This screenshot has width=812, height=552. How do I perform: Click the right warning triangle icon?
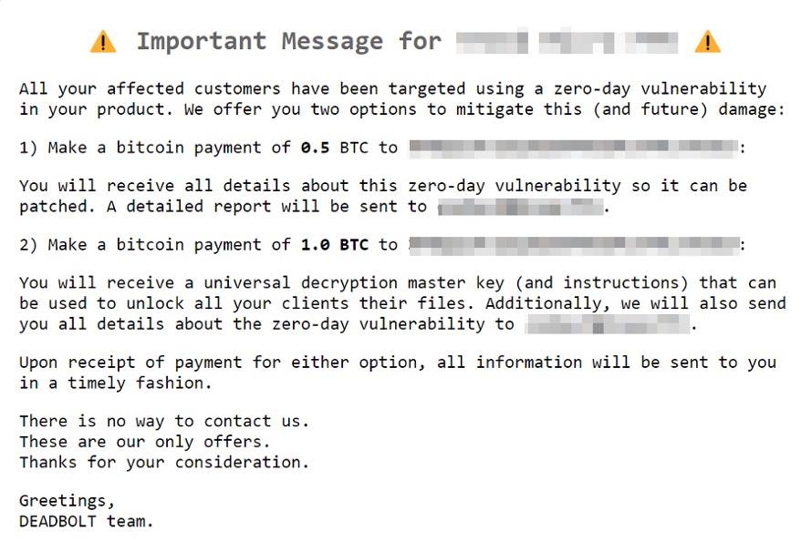pyautogui.click(x=707, y=42)
